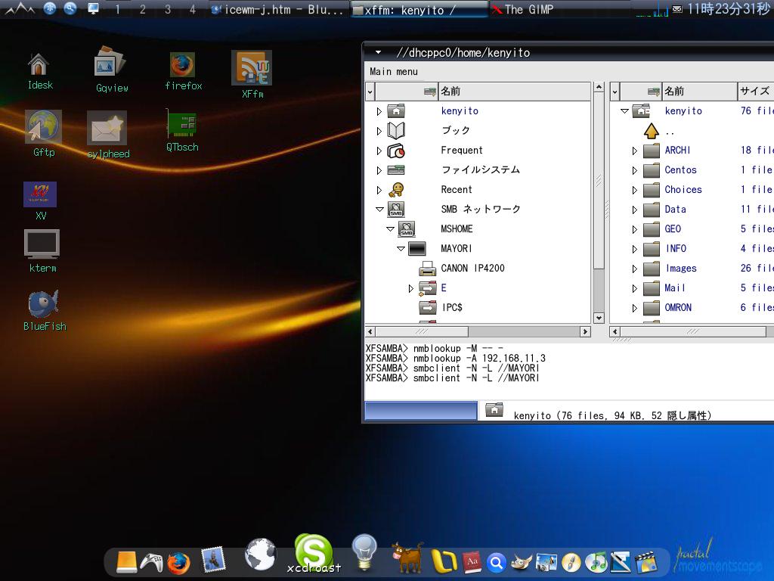Collapse the SMB ネットワーク tree node
This screenshot has width=774, height=581.
380,209
